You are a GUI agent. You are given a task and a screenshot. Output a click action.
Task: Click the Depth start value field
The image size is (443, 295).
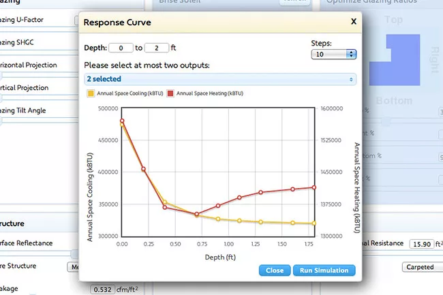tap(121, 48)
